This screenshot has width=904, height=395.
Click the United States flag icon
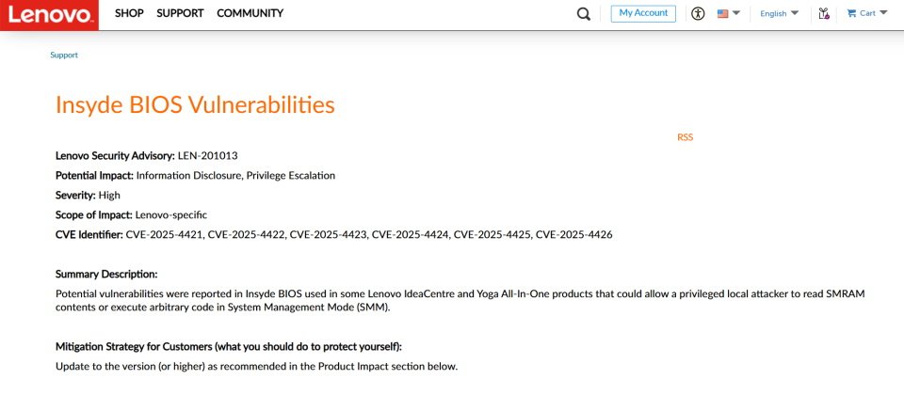pyautogui.click(x=723, y=14)
